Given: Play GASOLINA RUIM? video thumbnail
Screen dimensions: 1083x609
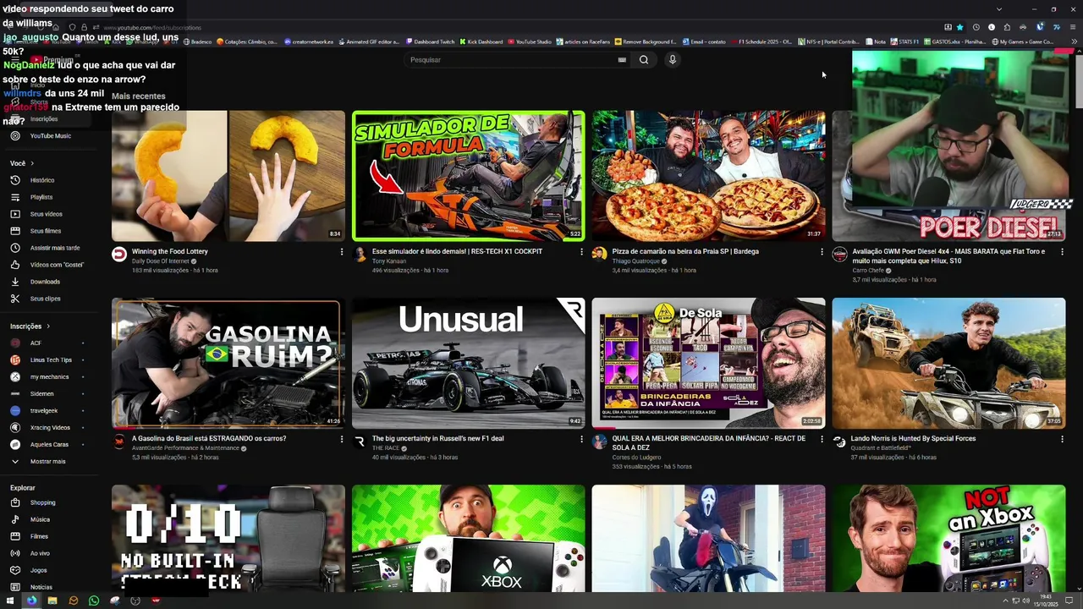Looking at the screenshot, I should [x=228, y=363].
